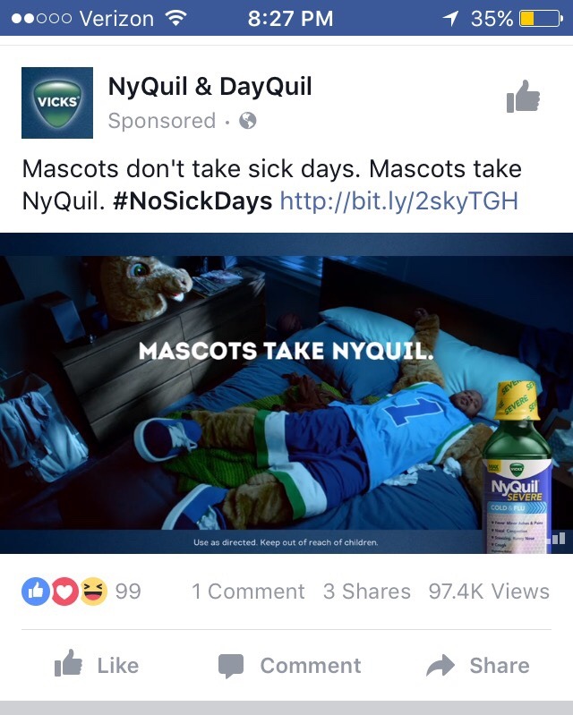Play the Mascots Take NyQuil video
This screenshot has width=573, height=715.
click(286, 393)
